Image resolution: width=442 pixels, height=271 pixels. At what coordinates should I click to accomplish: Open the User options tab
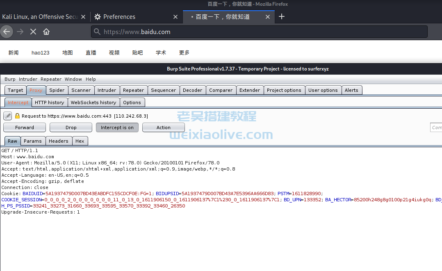pos(323,90)
